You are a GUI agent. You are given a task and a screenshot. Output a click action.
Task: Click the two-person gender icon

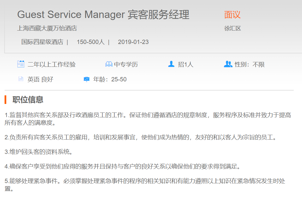click(228, 64)
